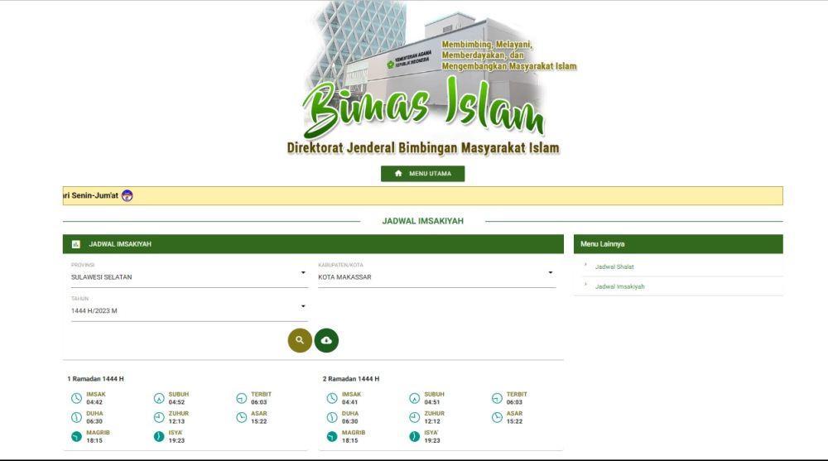
Task: Click the yellow Senin-Jum'at ticker text
Action: click(90, 195)
